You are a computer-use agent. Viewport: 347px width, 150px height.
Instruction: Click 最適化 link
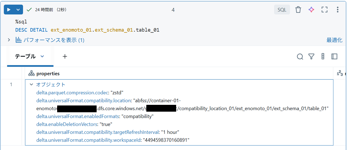[x=334, y=40]
